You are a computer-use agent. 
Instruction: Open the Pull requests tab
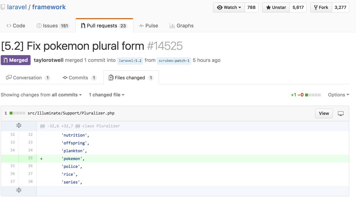pyautogui.click(x=104, y=26)
